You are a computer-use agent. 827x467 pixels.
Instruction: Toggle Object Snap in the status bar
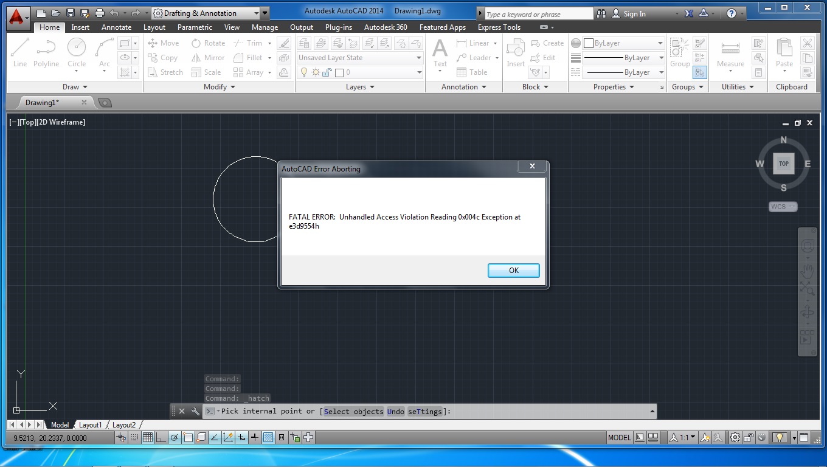click(188, 437)
